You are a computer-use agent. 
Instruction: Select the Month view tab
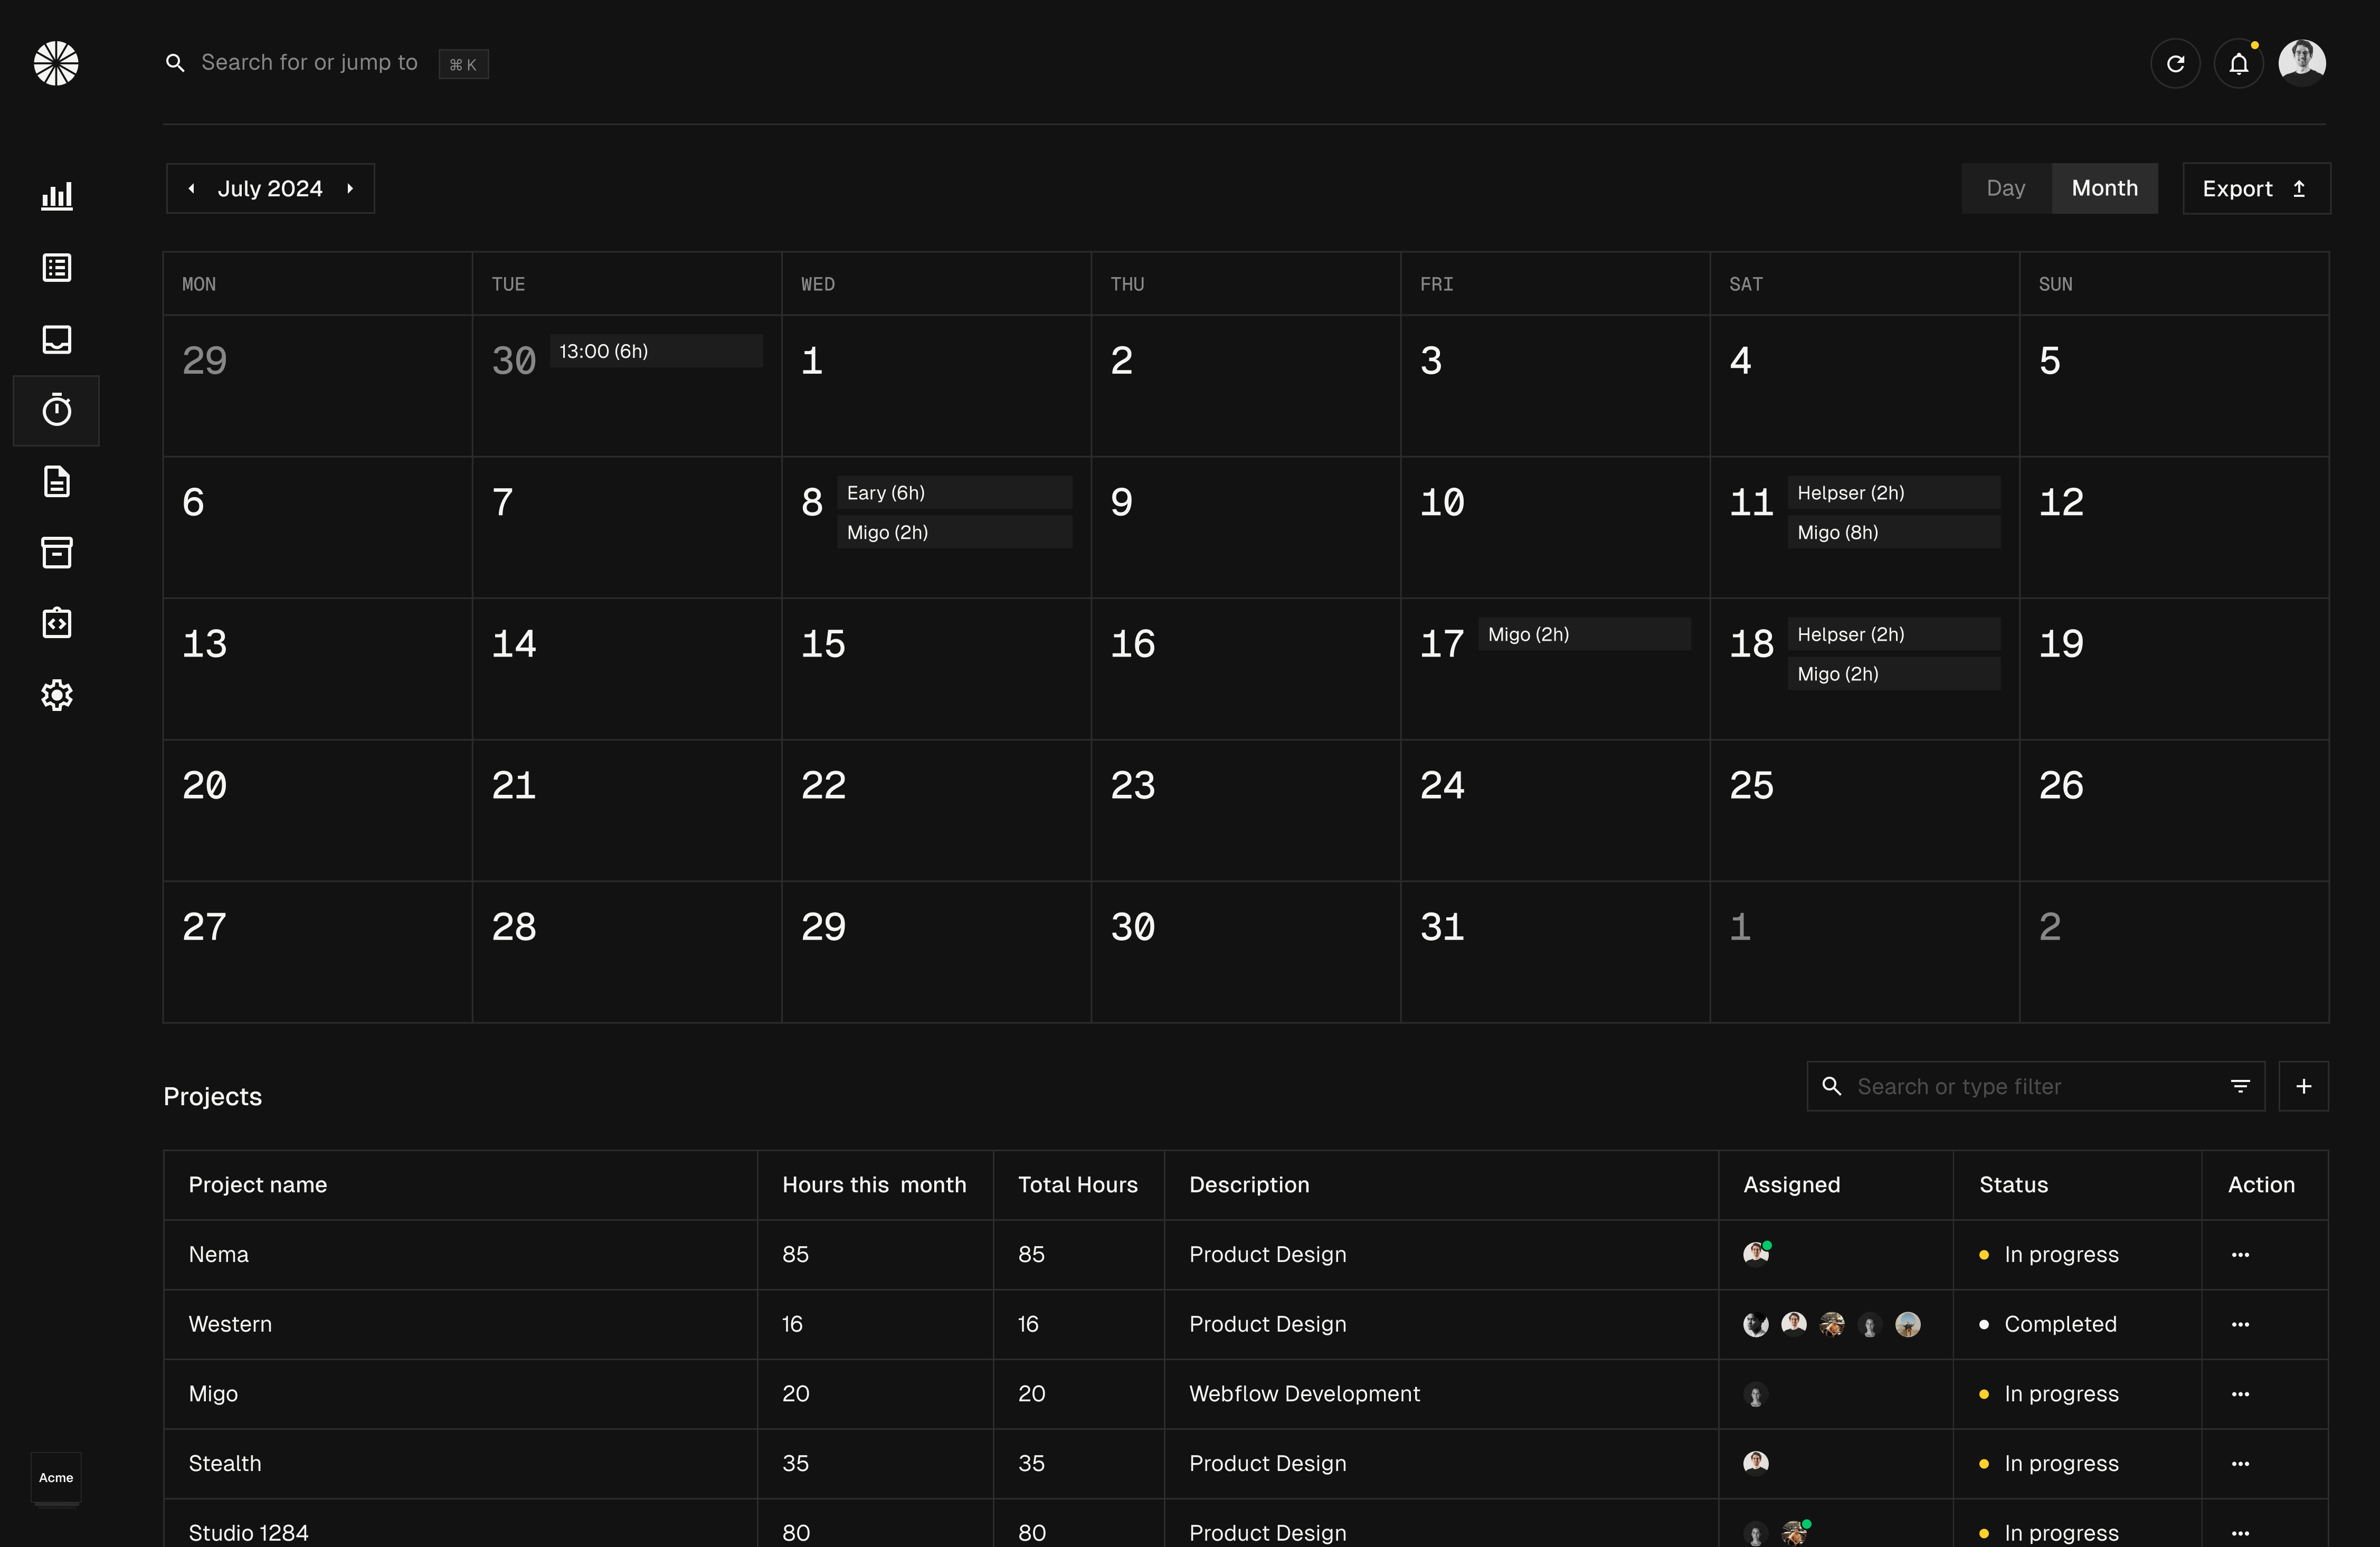(2104, 188)
